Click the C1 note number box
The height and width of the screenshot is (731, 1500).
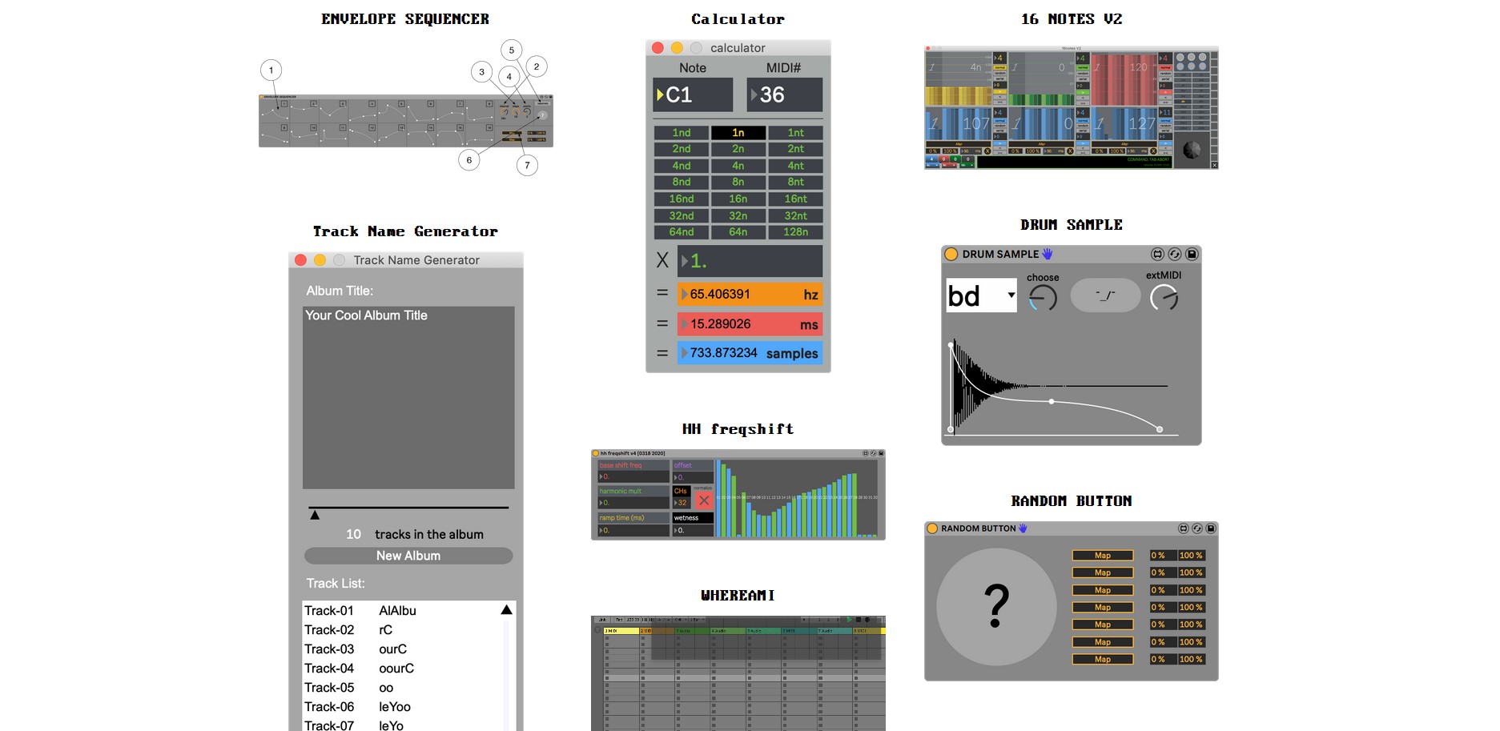click(693, 94)
